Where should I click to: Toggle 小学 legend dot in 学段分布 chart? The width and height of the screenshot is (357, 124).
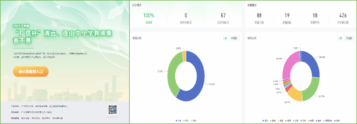click(177, 121)
